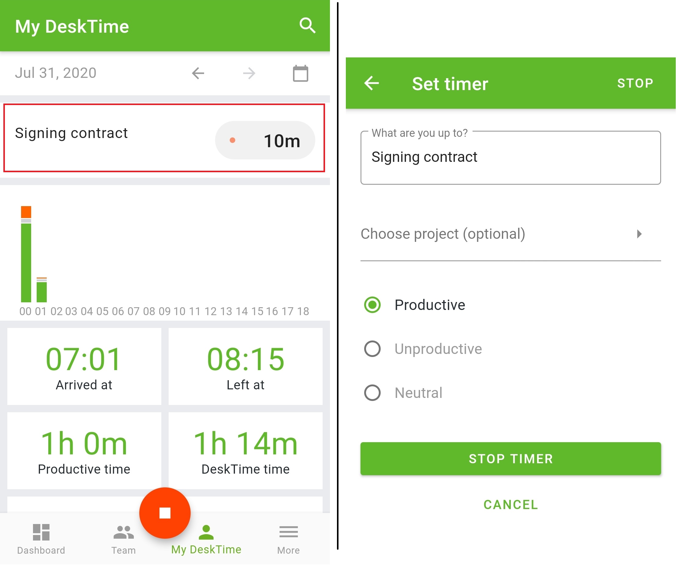Viewport: 677px width, 568px height.
Task: Click the Signing contract task row
Action: 167,141
